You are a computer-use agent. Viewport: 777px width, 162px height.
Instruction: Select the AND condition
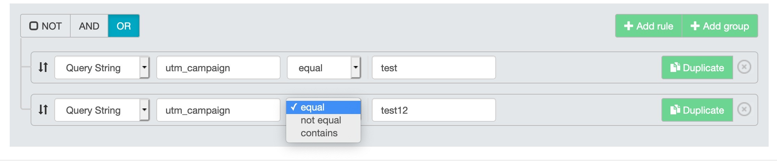tap(89, 26)
